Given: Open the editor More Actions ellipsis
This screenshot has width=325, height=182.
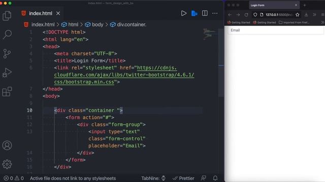Looking at the screenshot, I should pyautogui.click(x=215, y=14).
